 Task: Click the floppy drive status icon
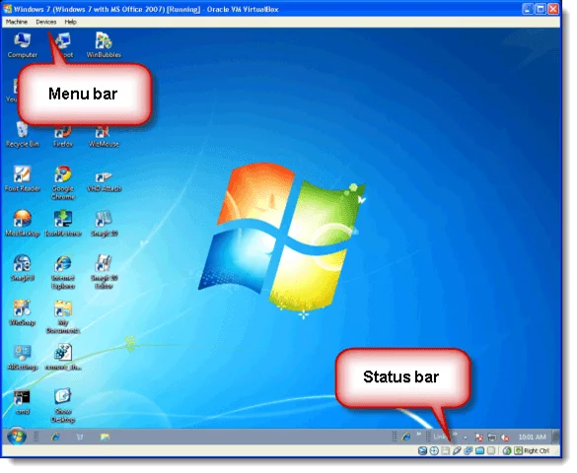tap(445, 450)
